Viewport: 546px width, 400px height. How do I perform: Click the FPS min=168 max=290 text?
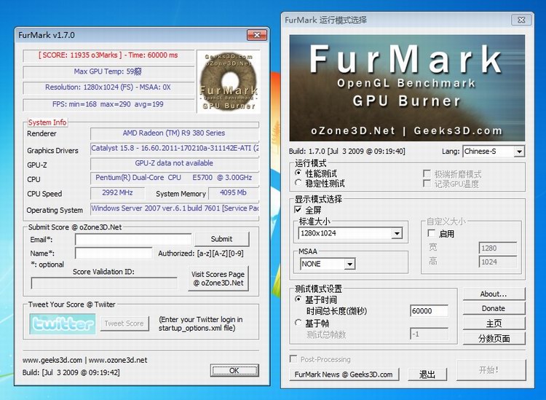[x=108, y=104]
